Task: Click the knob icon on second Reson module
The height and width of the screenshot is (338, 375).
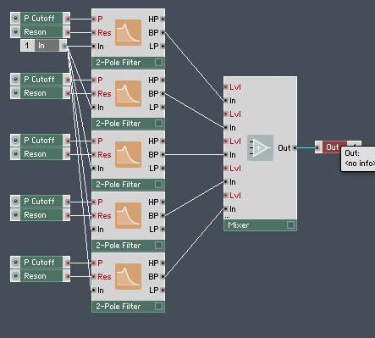Action: click(15, 93)
